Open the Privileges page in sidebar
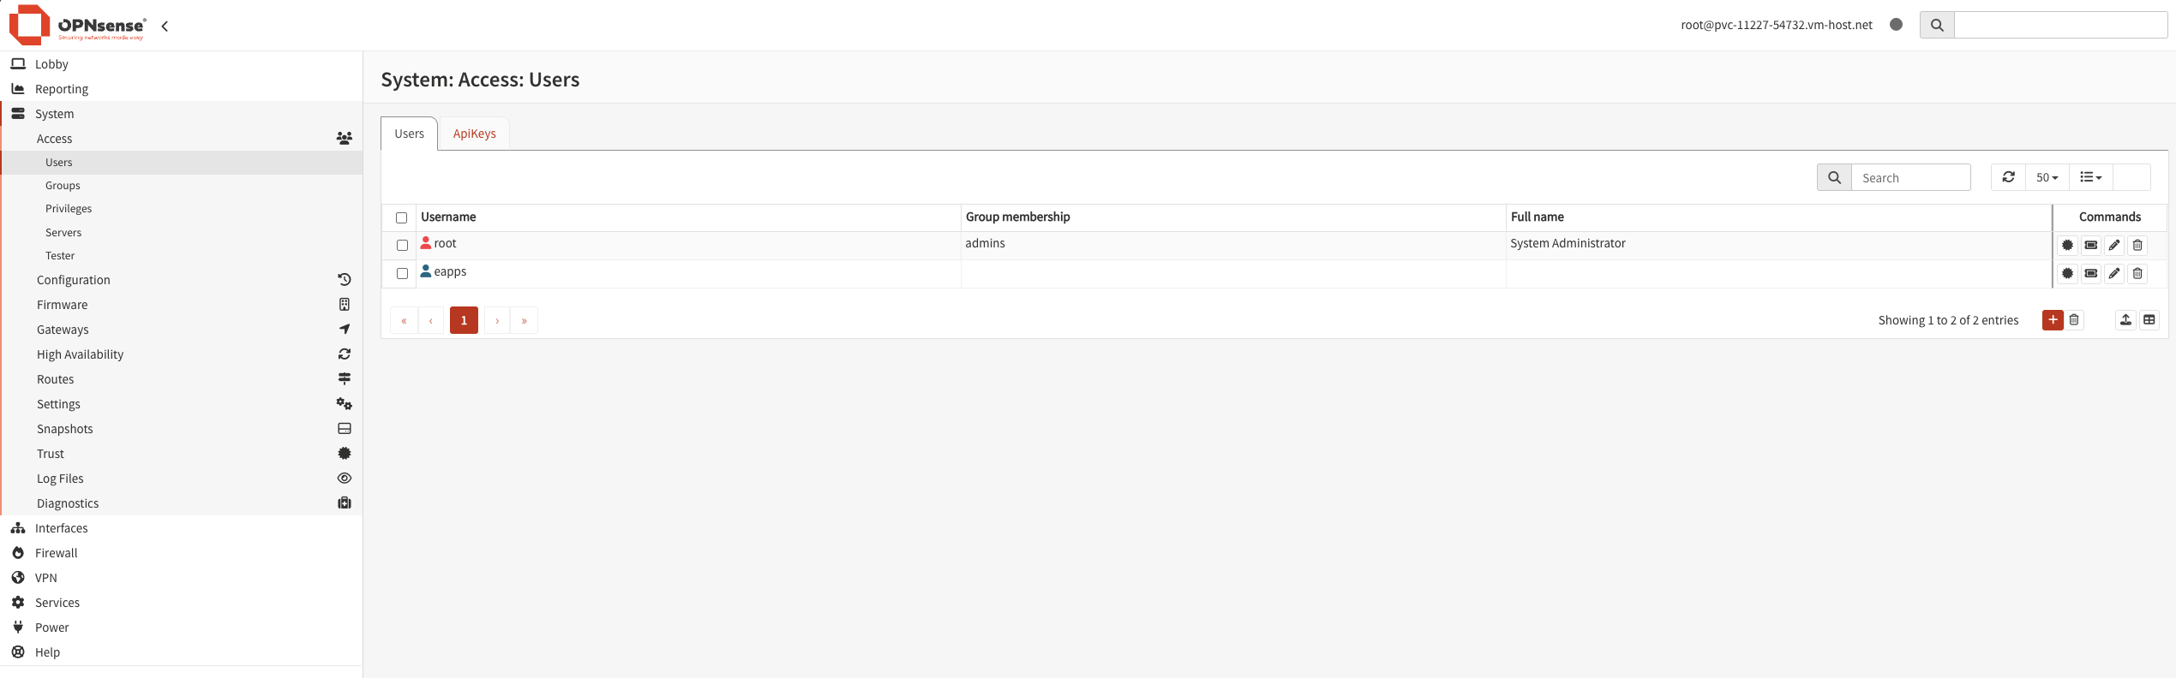 click(x=69, y=209)
